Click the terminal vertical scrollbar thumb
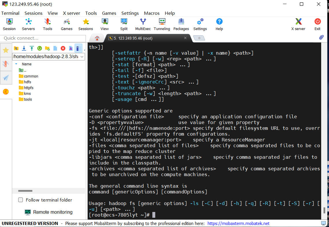The image size is (329, 227). click(324, 210)
